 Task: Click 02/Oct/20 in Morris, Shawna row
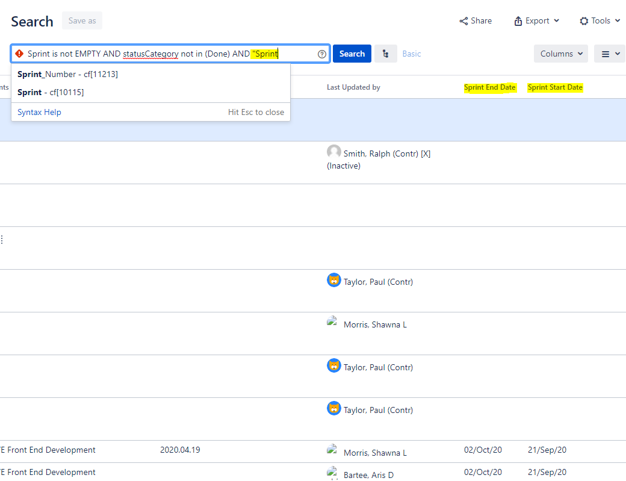[483, 450]
